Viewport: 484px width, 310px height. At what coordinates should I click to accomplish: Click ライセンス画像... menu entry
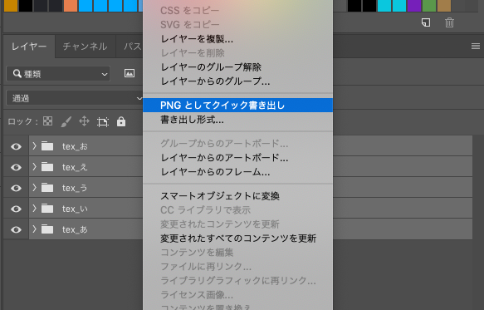(x=237, y=295)
